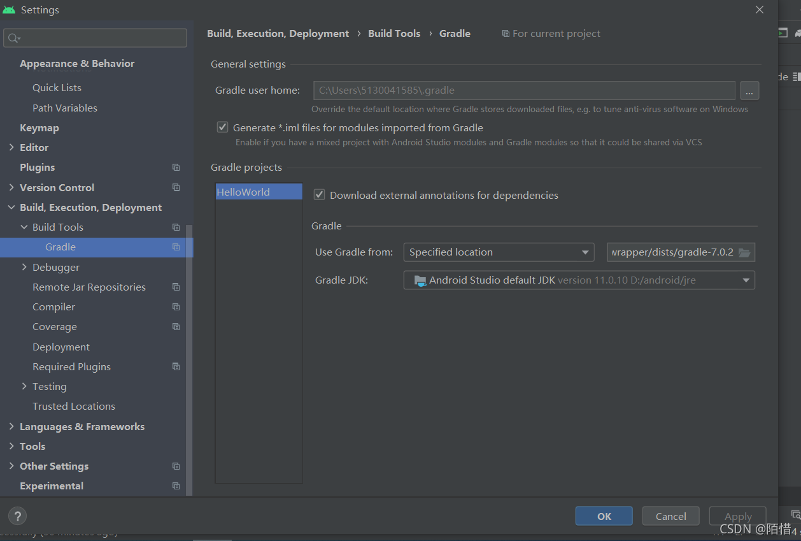Click the project-level icon beside Other Settings
This screenshot has height=541, width=801.
pyautogui.click(x=176, y=466)
